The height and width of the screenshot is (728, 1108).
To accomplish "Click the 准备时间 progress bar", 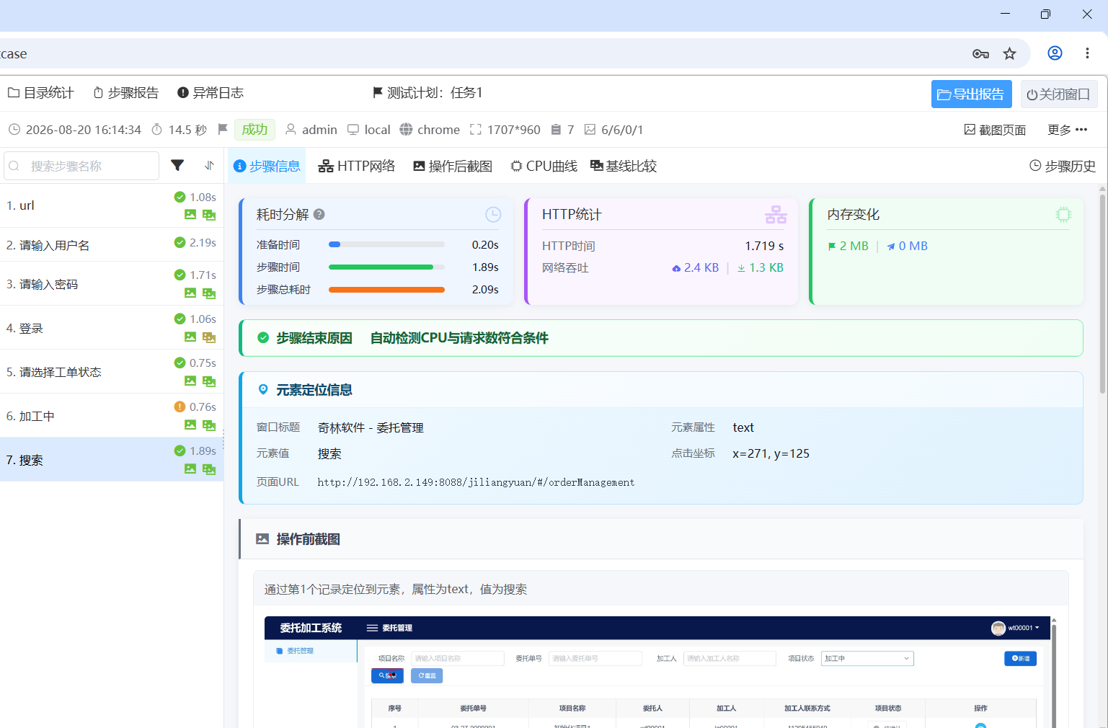I will (386, 244).
